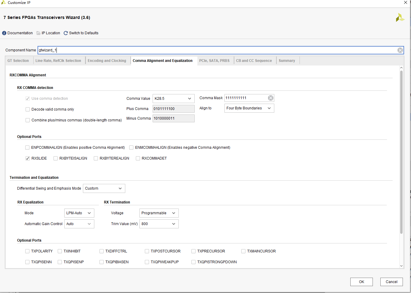Check the TXPOLARITY port
The width and height of the screenshot is (411, 293).
[27, 251]
